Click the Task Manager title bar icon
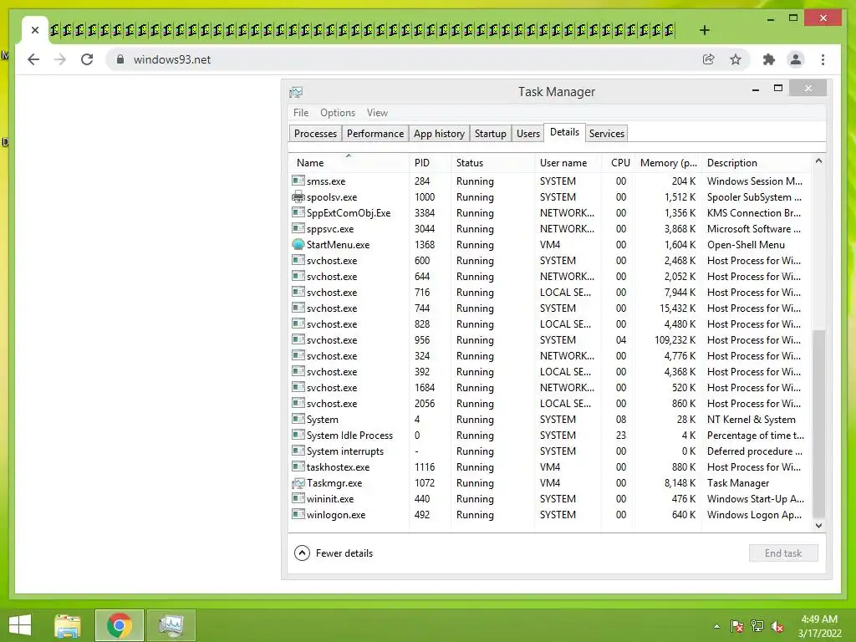The width and height of the screenshot is (856, 642). (297, 92)
